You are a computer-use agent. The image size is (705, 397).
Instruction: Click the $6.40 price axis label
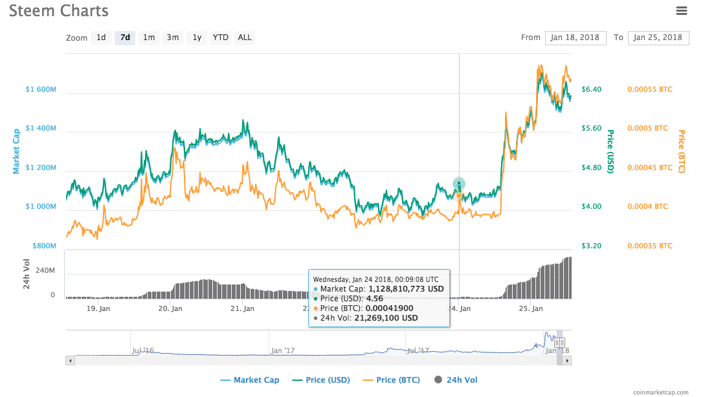click(591, 89)
